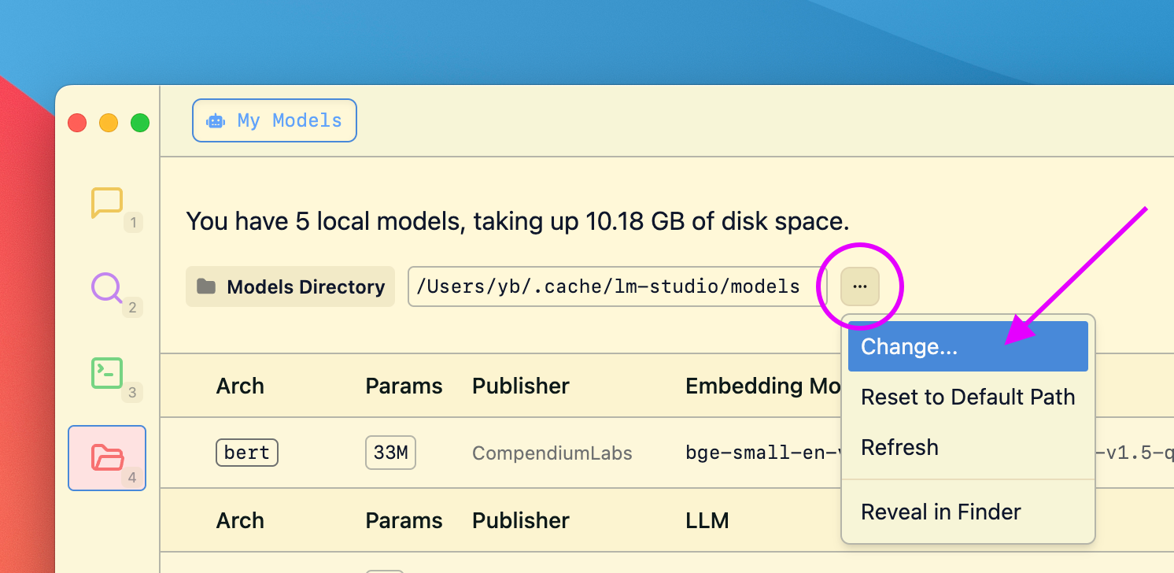
Task: Select "Reset to Default Path" menu item
Action: pyautogui.click(x=967, y=397)
